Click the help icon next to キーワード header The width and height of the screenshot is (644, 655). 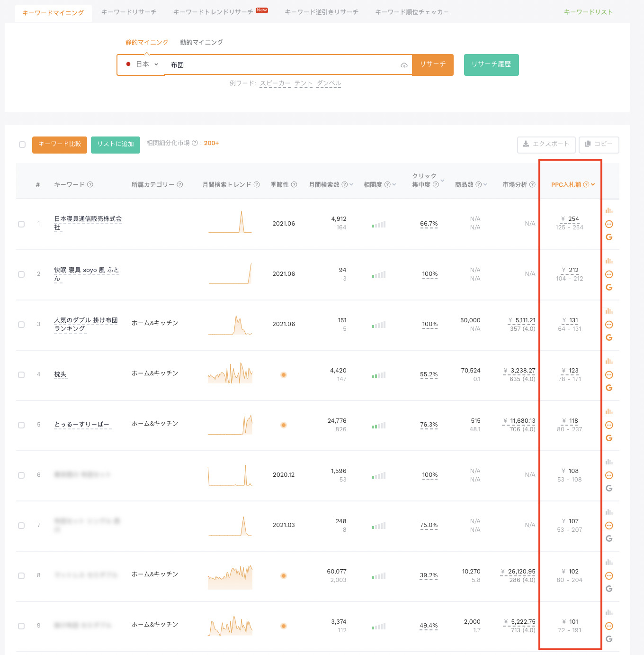90,185
